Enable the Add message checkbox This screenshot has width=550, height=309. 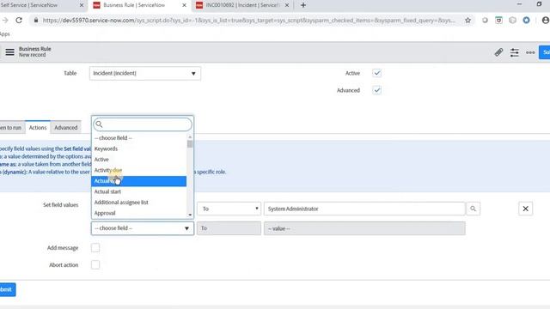(95, 248)
